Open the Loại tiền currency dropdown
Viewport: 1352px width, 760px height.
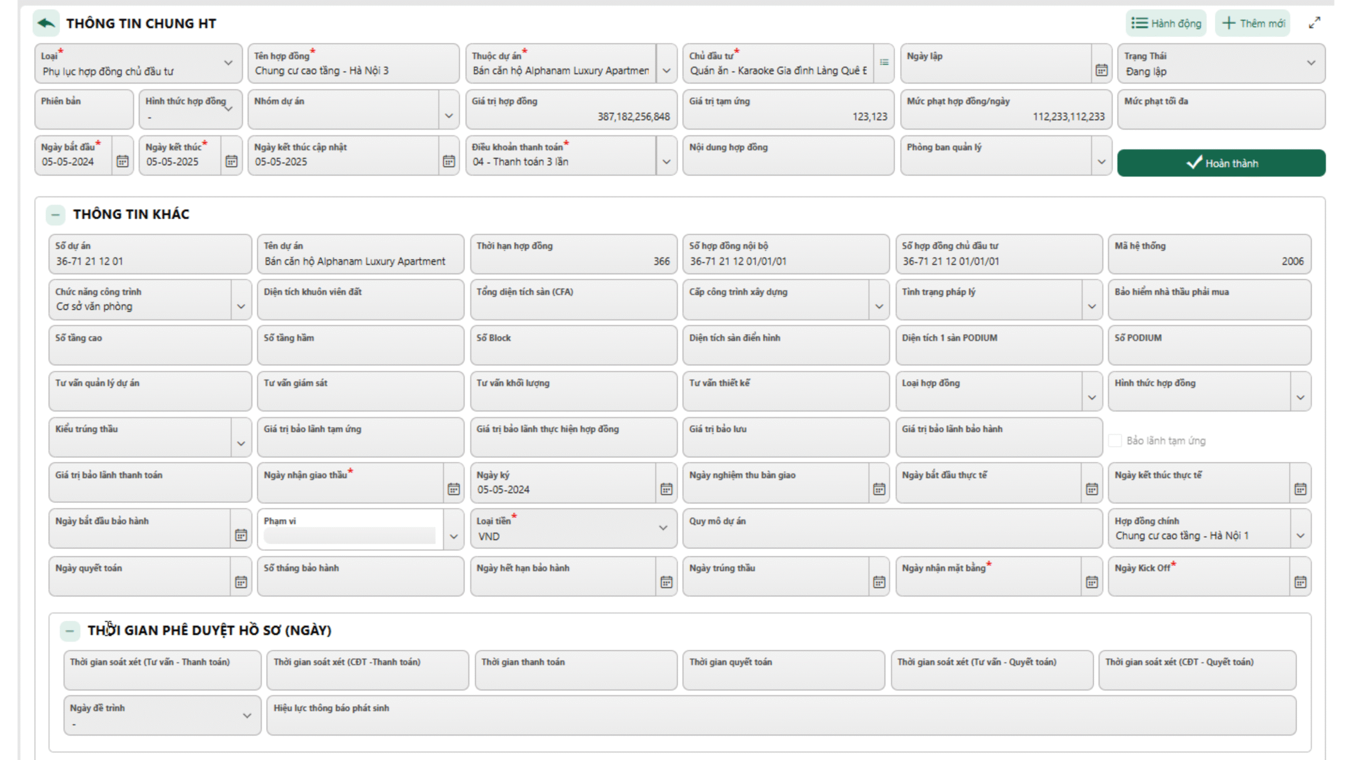[663, 528]
